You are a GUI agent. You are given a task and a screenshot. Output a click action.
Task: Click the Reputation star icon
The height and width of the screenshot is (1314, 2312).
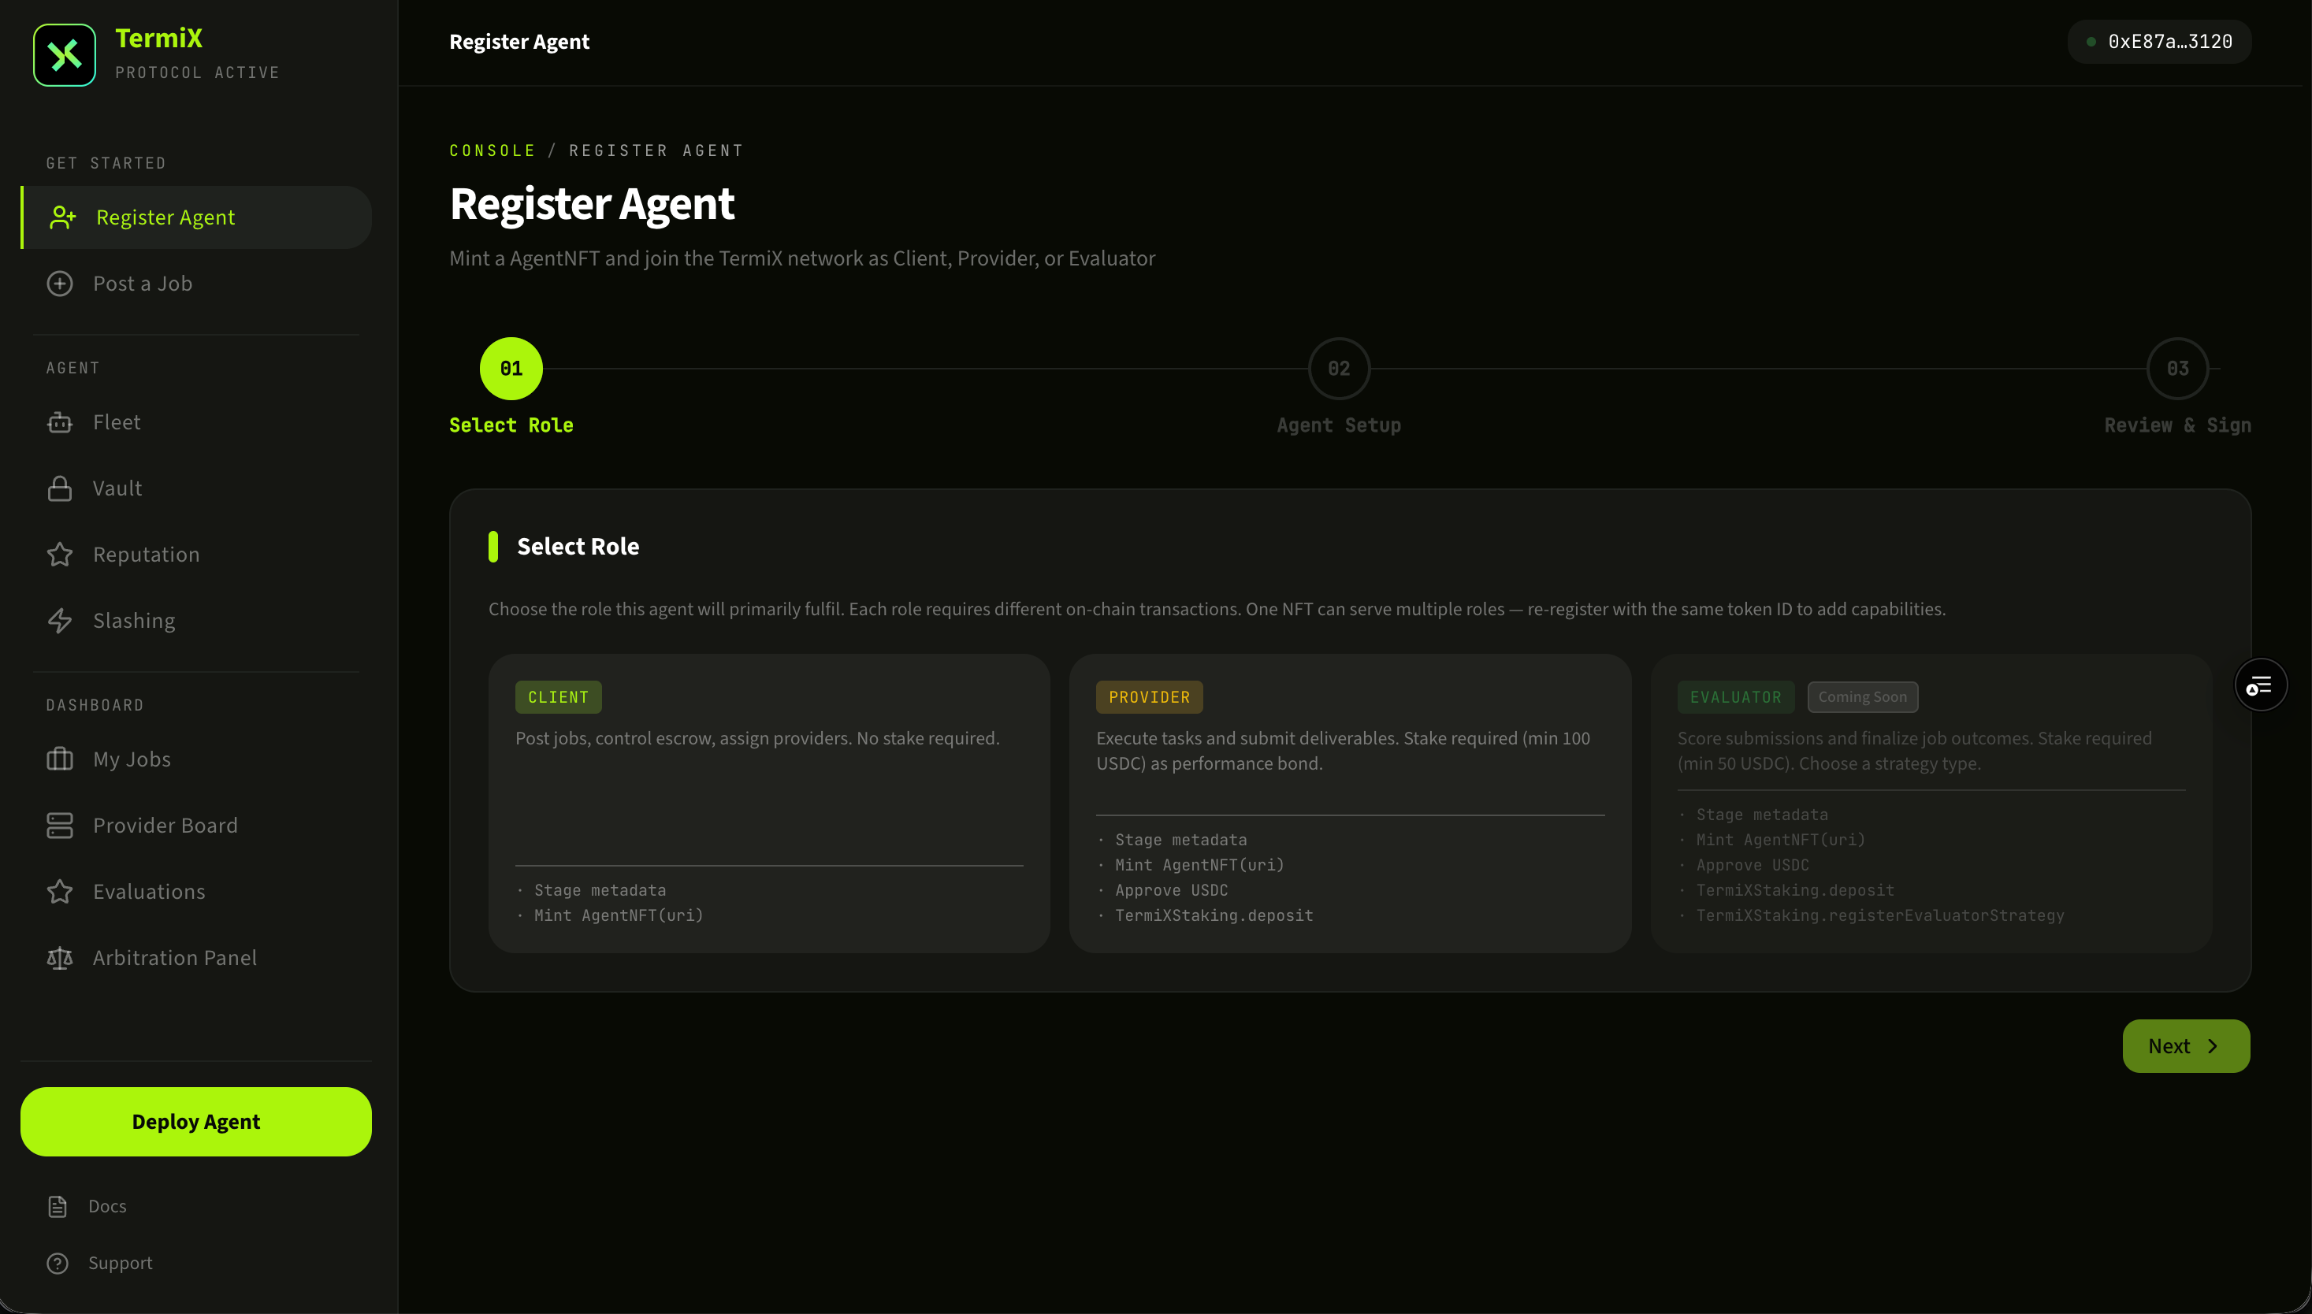[60, 554]
